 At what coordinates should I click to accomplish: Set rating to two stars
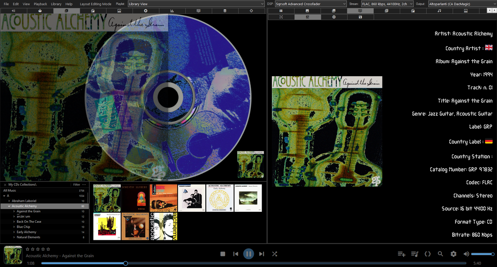[x=33, y=249]
